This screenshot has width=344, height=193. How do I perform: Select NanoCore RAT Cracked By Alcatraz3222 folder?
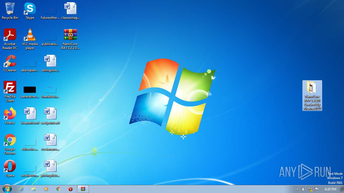(x=312, y=95)
